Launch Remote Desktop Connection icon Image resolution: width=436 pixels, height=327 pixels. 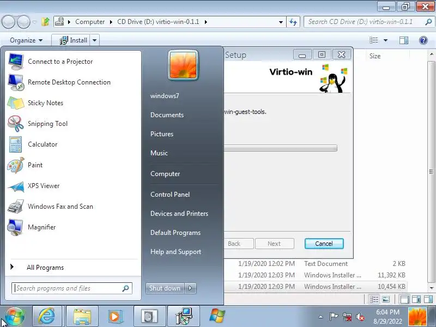pos(16,82)
